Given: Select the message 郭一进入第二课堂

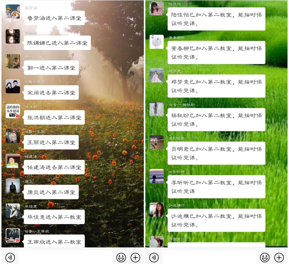Looking at the screenshot, I should [51, 68].
